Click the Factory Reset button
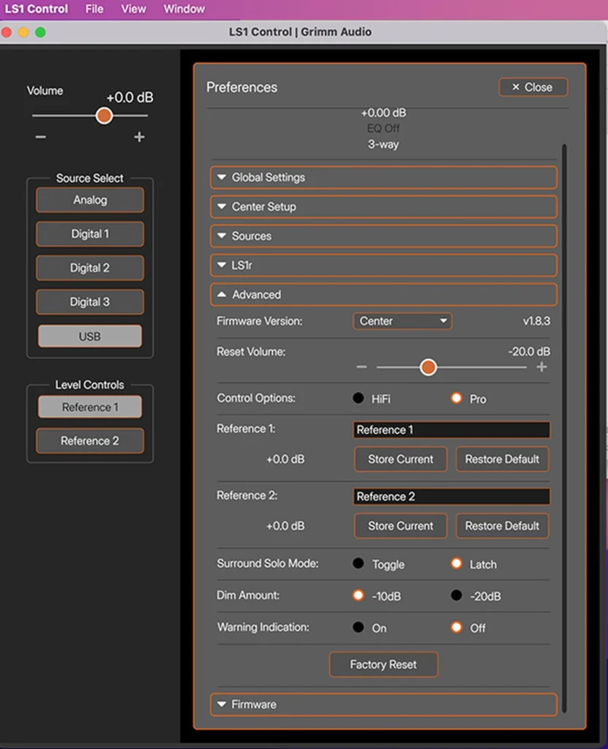 pos(383,664)
